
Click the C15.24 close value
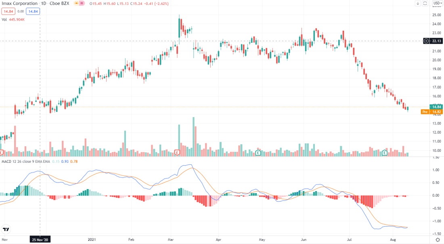[x=136, y=4]
